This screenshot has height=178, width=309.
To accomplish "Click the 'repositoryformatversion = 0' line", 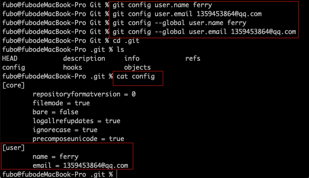I will coord(84,94).
